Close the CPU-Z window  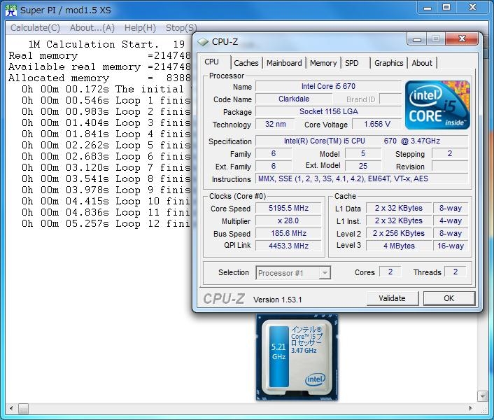point(463,38)
